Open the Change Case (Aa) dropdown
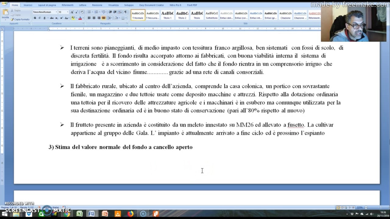 point(67,18)
